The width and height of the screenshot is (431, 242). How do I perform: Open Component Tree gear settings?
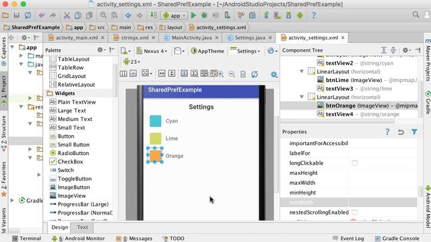pos(406,50)
